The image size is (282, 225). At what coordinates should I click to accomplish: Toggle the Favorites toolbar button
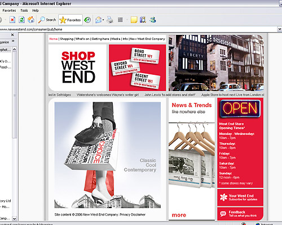click(70, 20)
